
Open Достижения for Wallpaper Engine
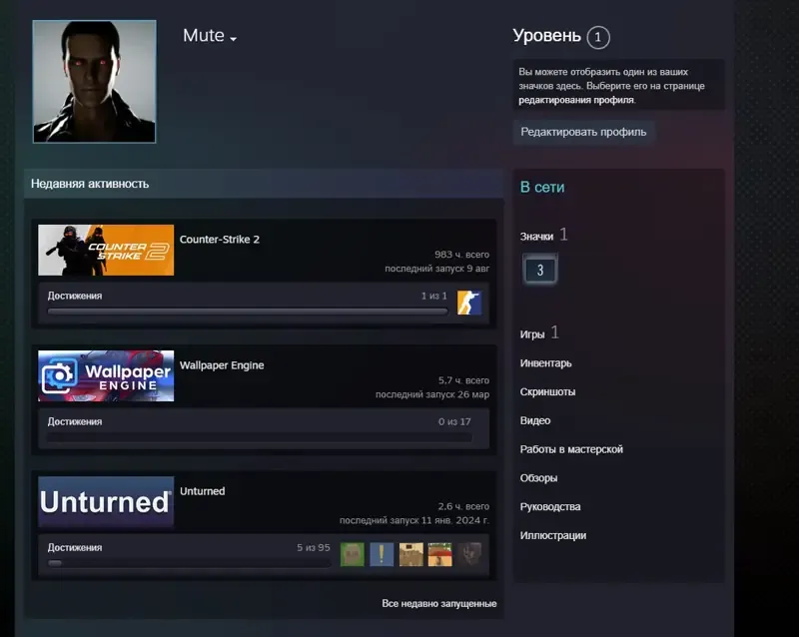point(75,421)
